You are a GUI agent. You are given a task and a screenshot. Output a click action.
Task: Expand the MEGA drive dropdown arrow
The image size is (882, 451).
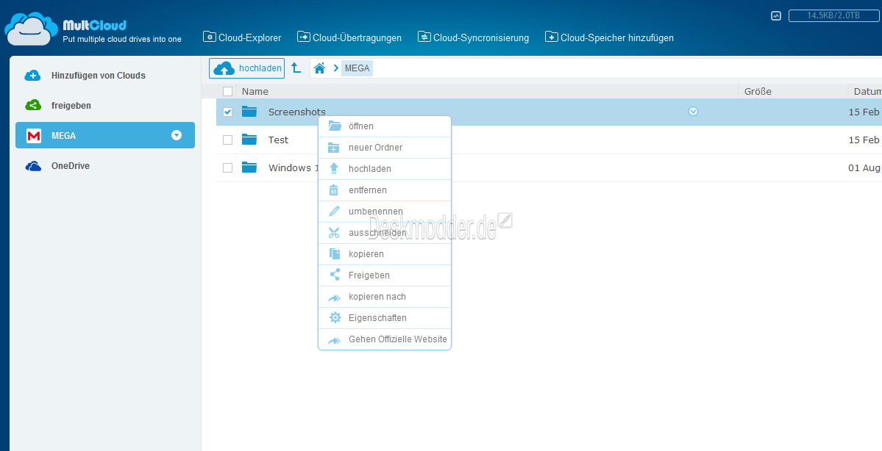[x=177, y=135]
